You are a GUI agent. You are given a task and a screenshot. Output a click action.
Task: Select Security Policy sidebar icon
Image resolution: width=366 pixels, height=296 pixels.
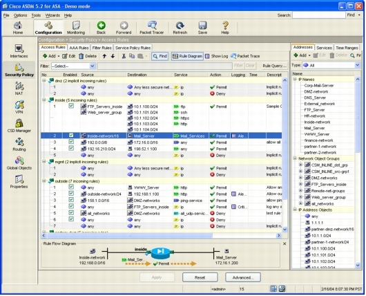[19, 70]
